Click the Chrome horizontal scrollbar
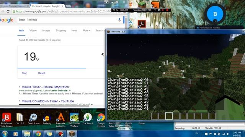Viewport: 245px width, 137px height. pyautogui.click(x=44, y=106)
